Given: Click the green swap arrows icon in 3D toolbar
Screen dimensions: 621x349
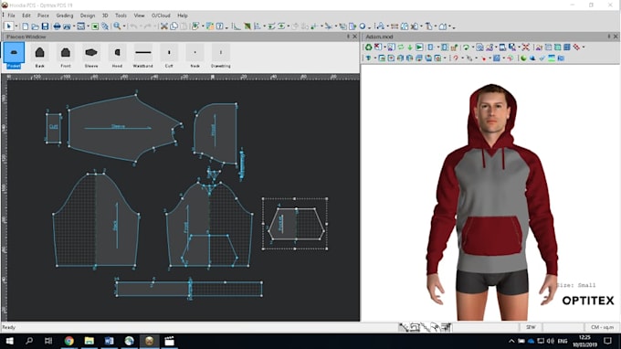Looking at the screenshot, I should click(x=401, y=48).
